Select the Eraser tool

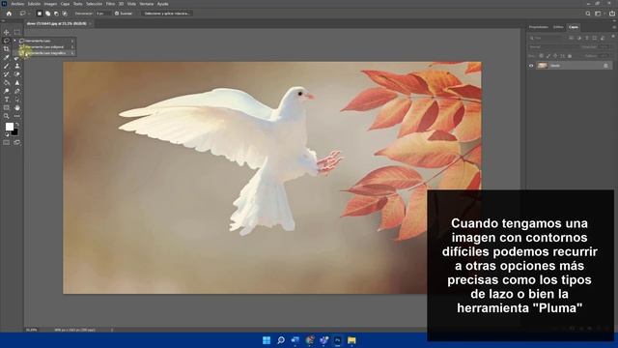point(17,74)
